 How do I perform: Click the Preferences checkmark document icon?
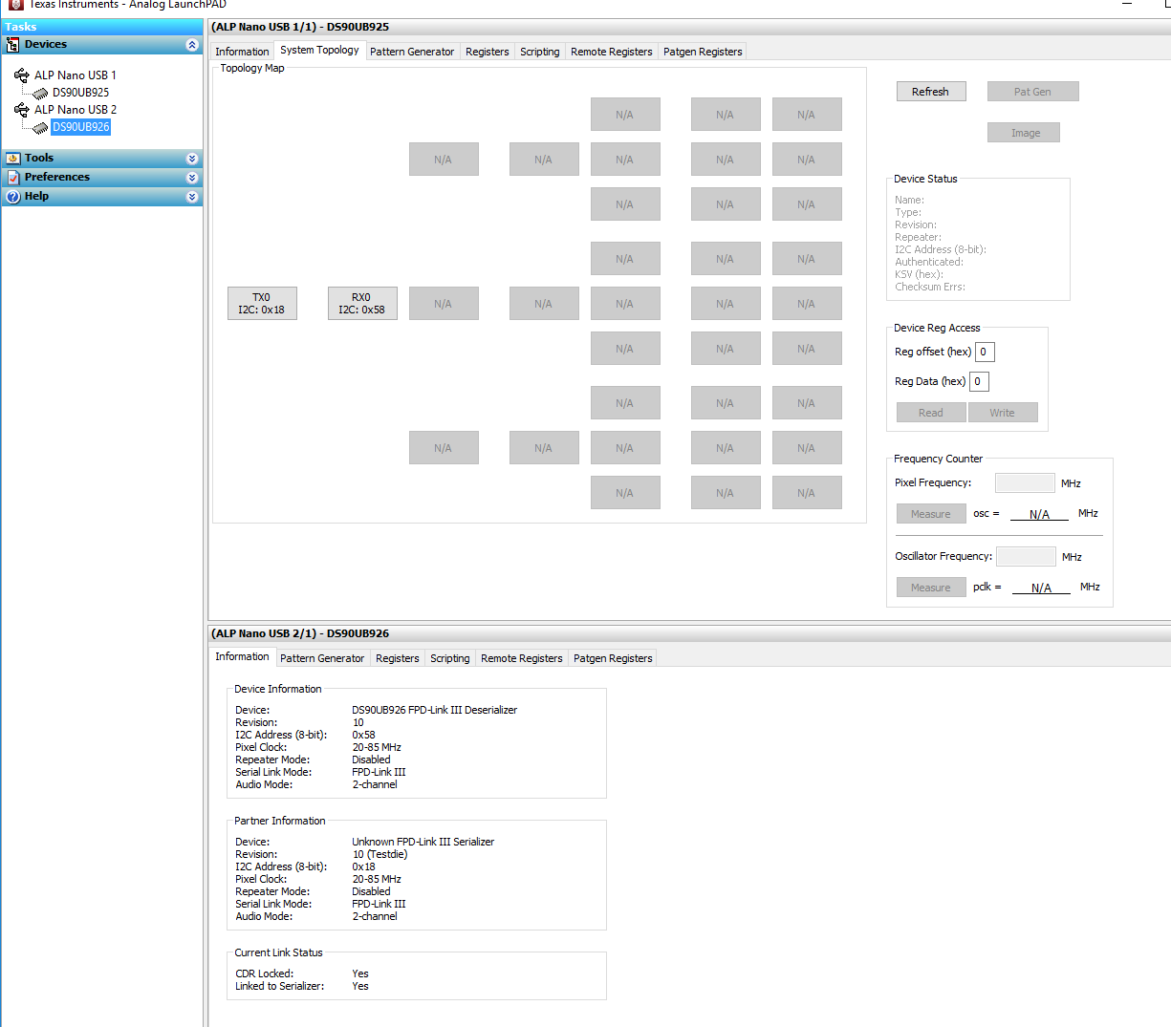point(12,177)
